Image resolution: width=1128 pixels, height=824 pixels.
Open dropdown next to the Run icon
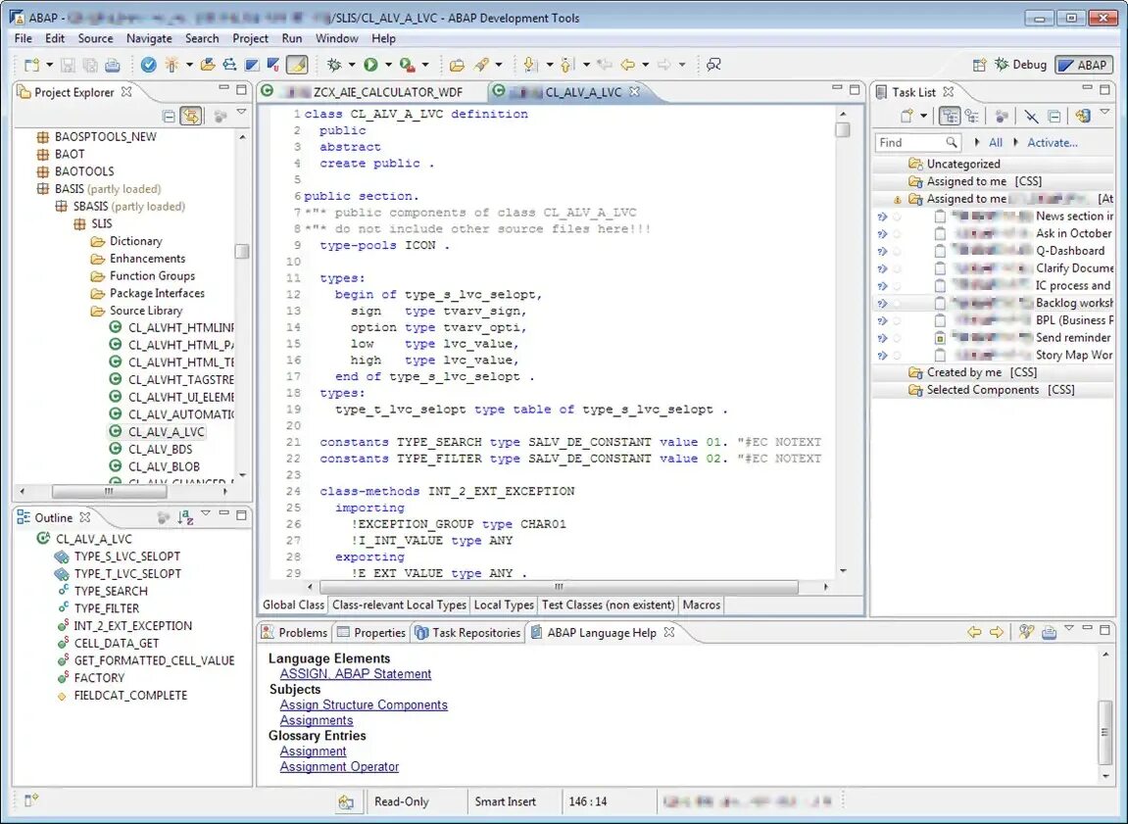coord(388,66)
